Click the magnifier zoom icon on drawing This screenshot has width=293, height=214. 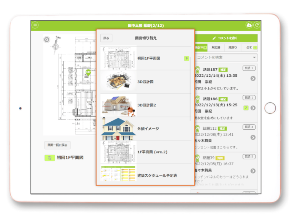[47, 39]
